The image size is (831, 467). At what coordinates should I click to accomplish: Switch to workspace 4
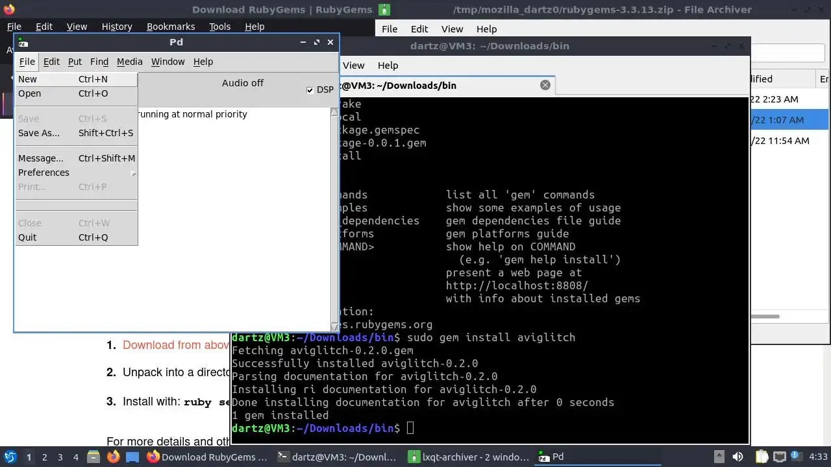(75, 457)
